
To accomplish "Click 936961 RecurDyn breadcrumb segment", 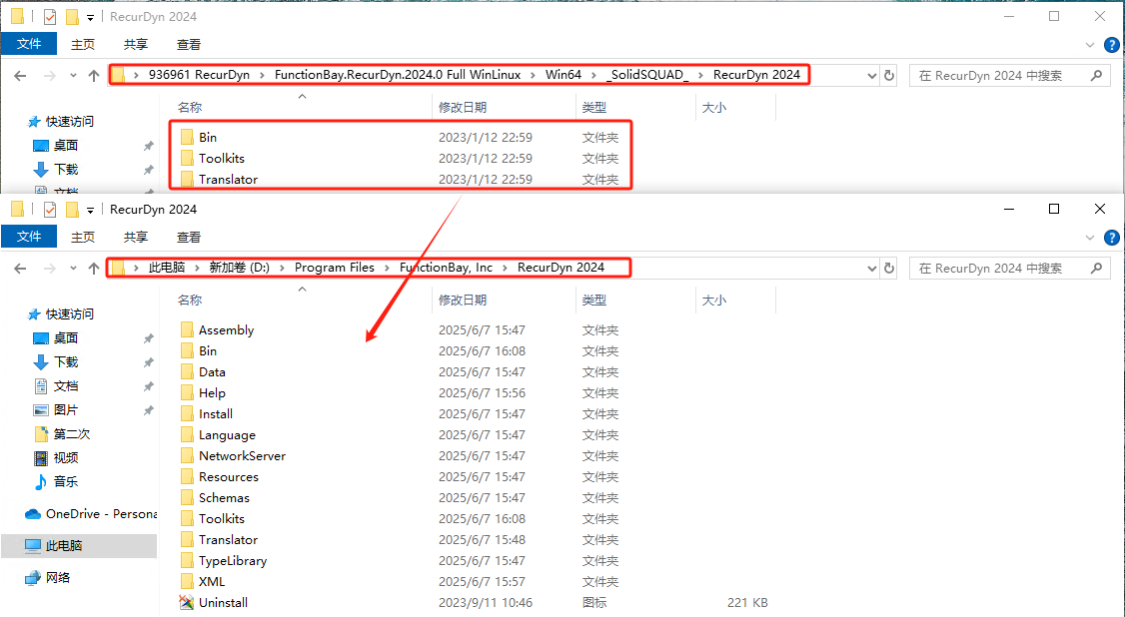I will pos(199,75).
